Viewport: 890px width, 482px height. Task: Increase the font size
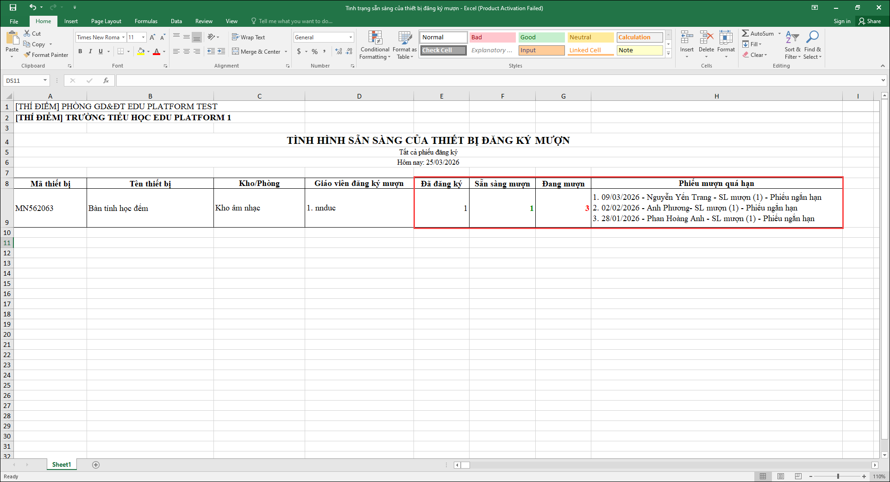tap(152, 37)
